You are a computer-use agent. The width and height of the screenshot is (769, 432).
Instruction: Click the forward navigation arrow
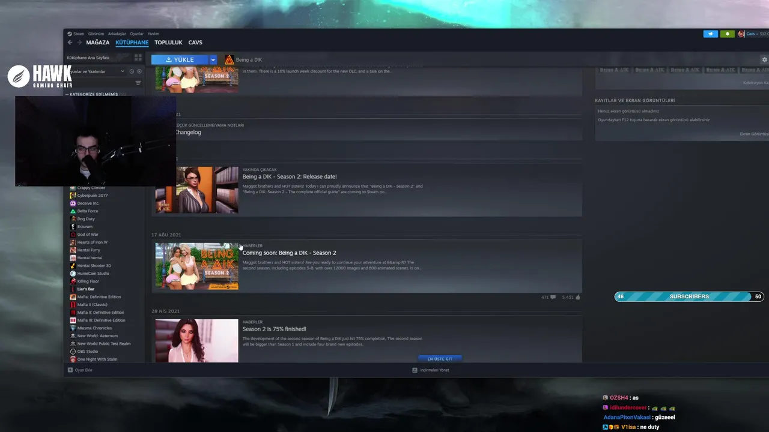[x=79, y=43]
